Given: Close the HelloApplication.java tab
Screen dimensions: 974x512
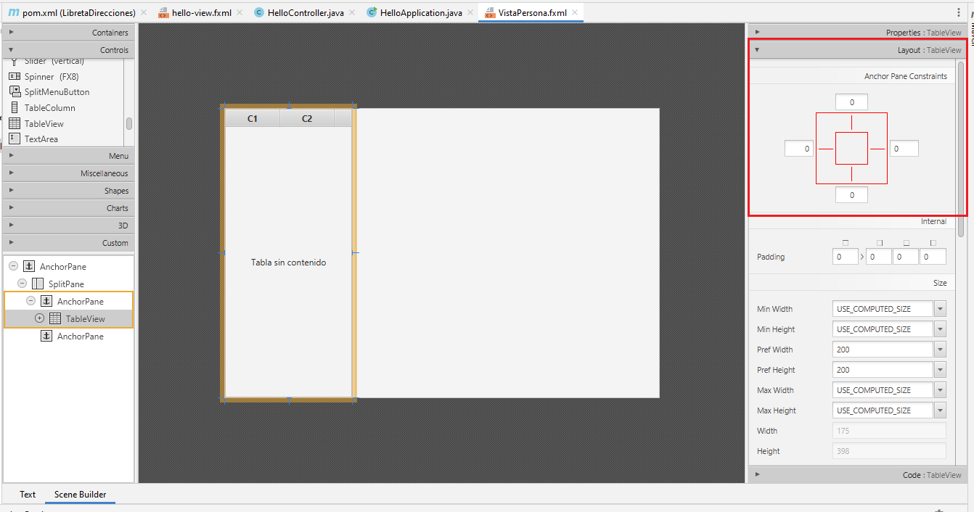Looking at the screenshot, I should click(x=470, y=13).
